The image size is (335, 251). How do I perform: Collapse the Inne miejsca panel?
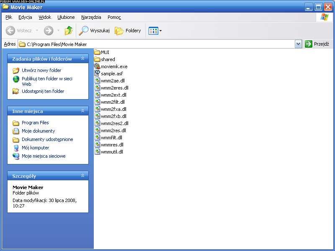(82, 111)
